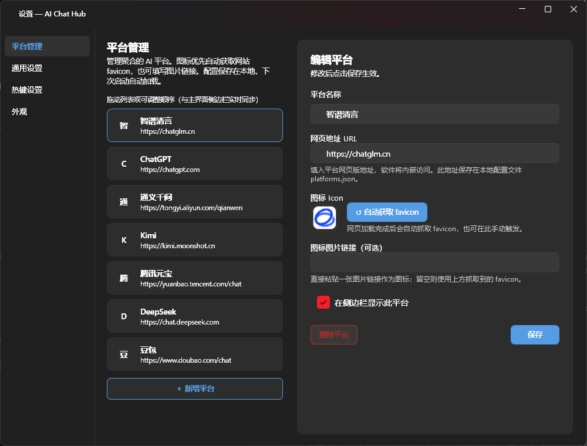
Task: Select the 腾讯元宝 platform row
Action: point(195,278)
